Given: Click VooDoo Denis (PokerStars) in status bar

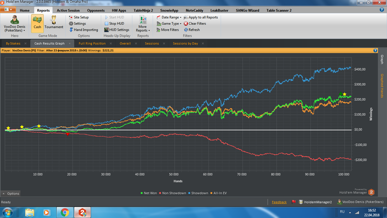Looking at the screenshot, I should click(x=360, y=202).
